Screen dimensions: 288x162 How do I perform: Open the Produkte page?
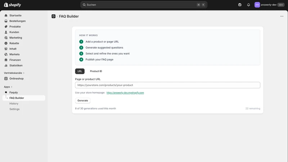[15, 26]
